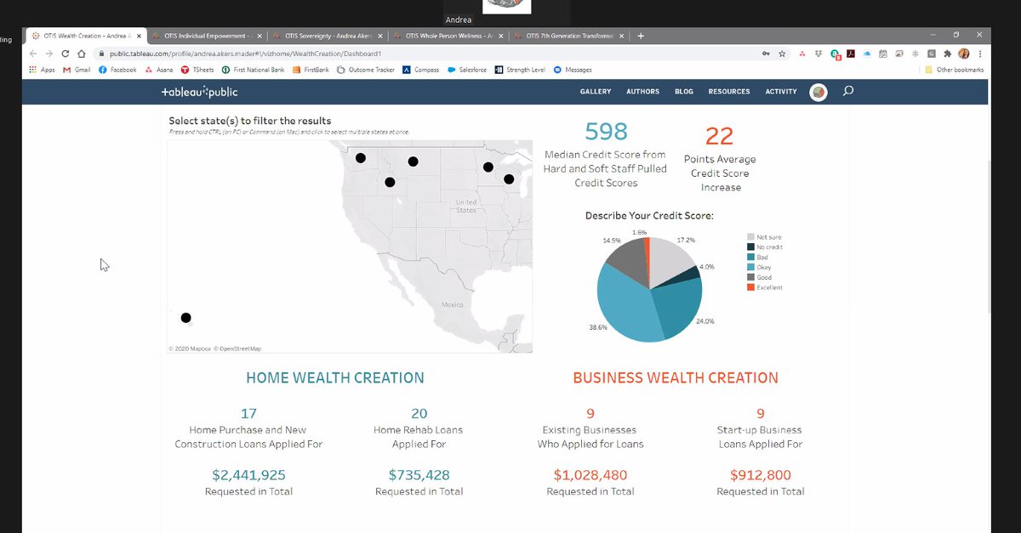Image resolution: width=1021 pixels, height=533 pixels.
Task: Open the Facebook bookmark
Action: pyautogui.click(x=117, y=70)
